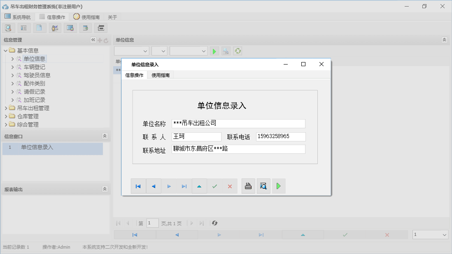
Task: Click the print icon in the dialog
Action: click(248, 186)
